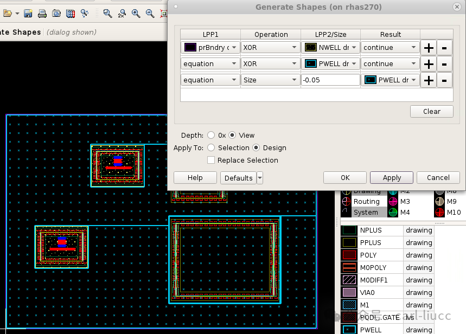
Task: Click the Help button
Action: point(195,178)
